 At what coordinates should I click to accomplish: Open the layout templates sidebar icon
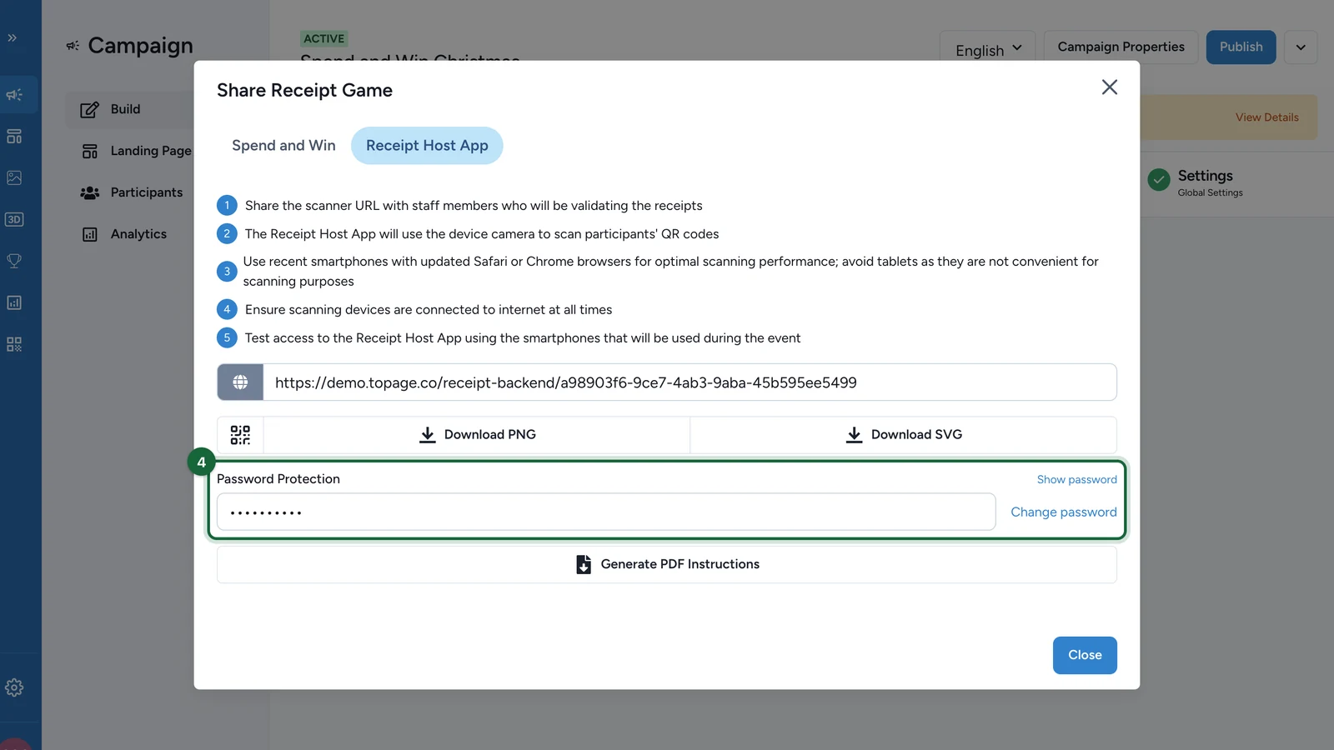click(14, 137)
